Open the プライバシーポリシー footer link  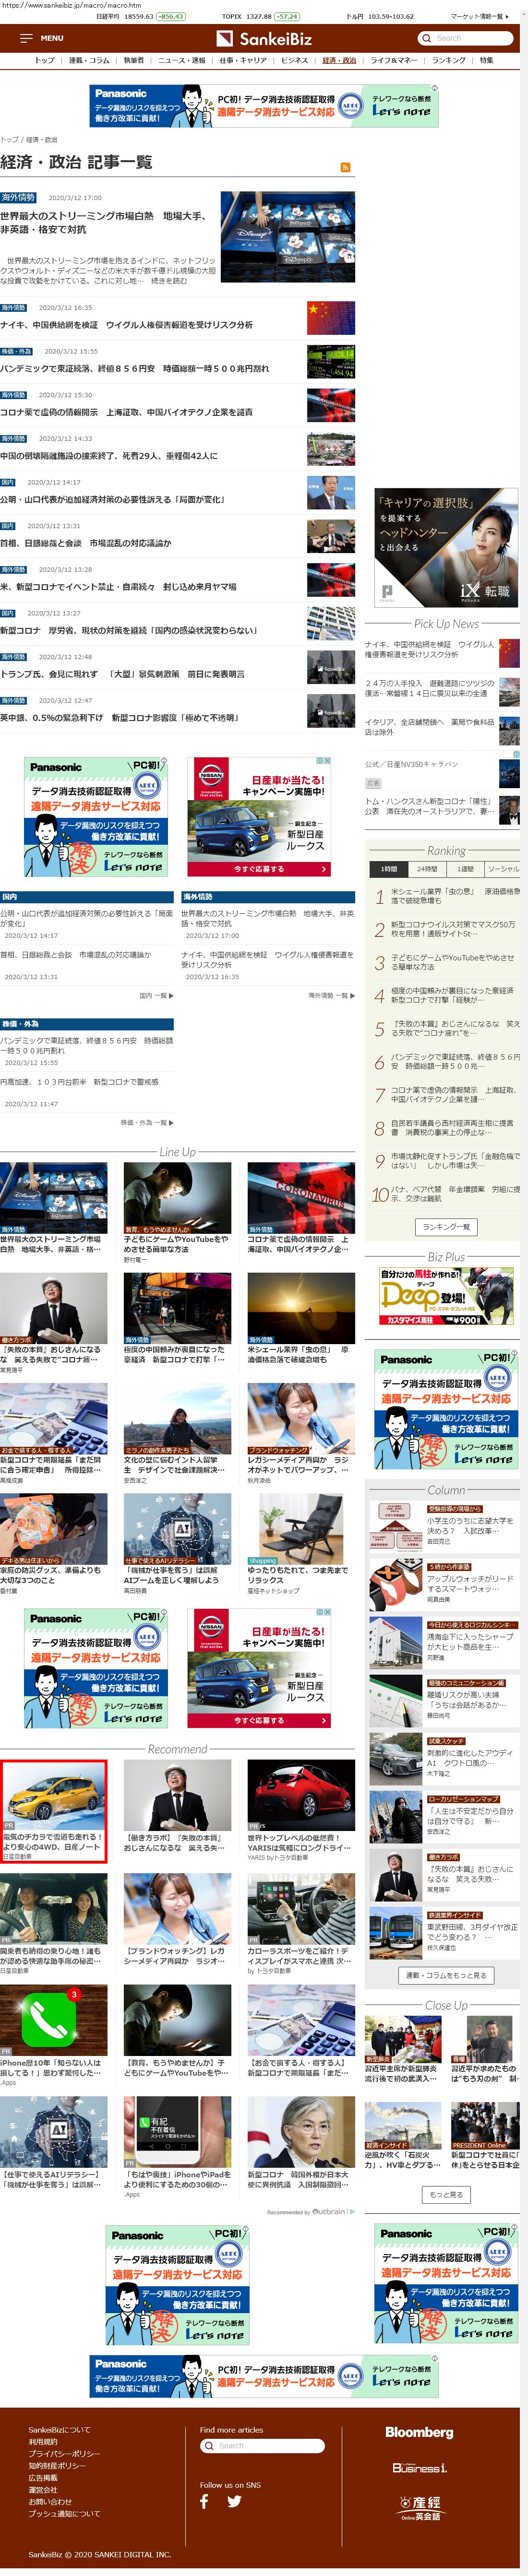point(64,2453)
